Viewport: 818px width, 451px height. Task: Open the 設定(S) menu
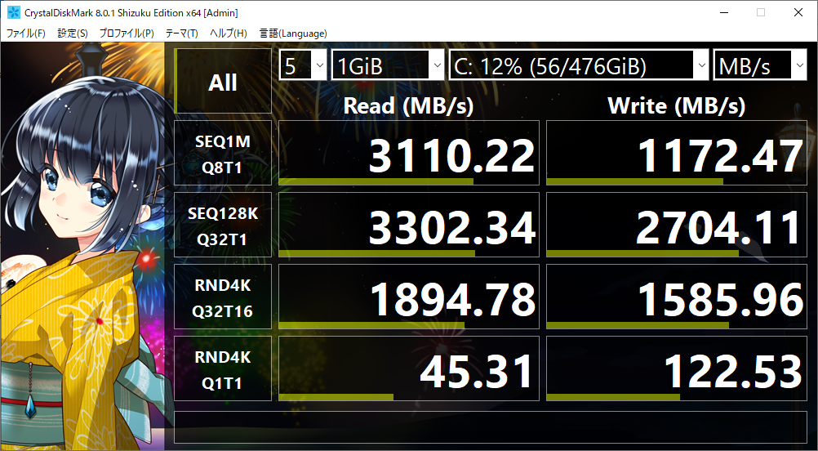point(73,33)
